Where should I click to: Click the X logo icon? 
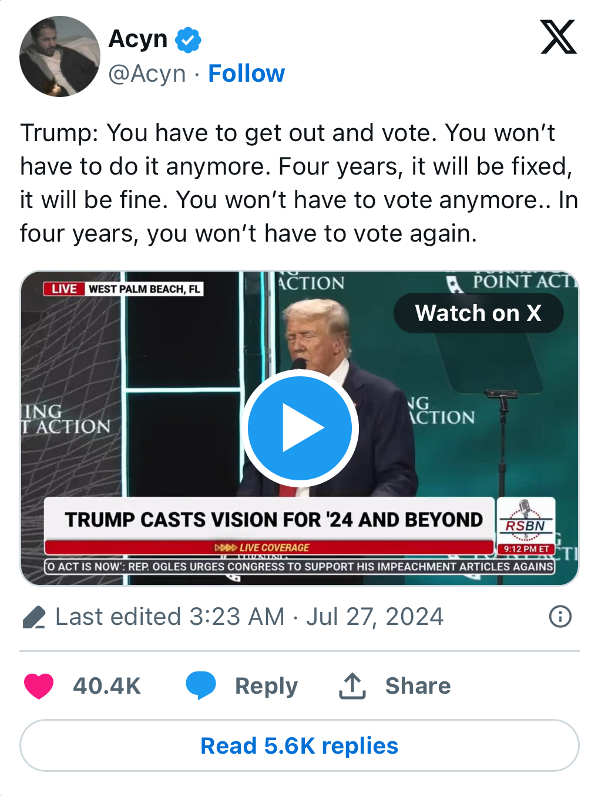click(558, 38)
